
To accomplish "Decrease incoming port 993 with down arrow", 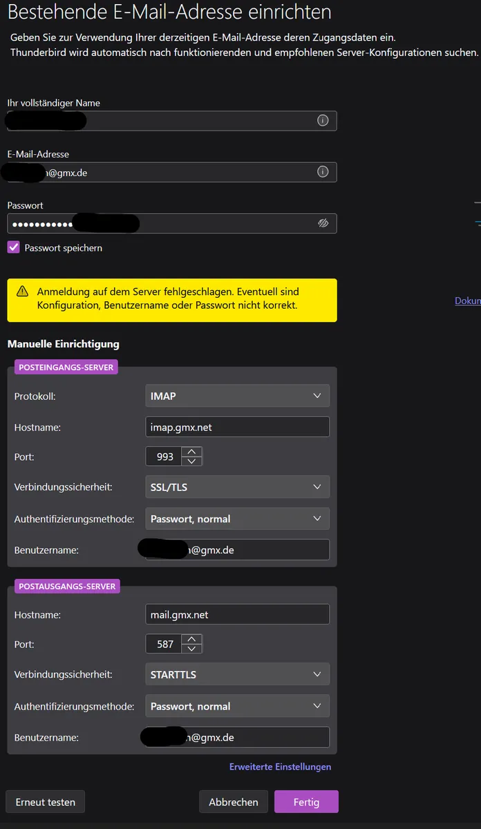I will [x=191, y=461].
